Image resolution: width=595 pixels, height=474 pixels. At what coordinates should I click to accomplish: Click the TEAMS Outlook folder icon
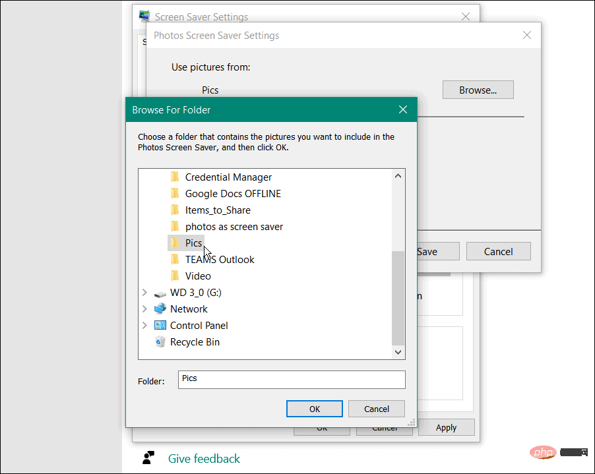tap(175, 259)
